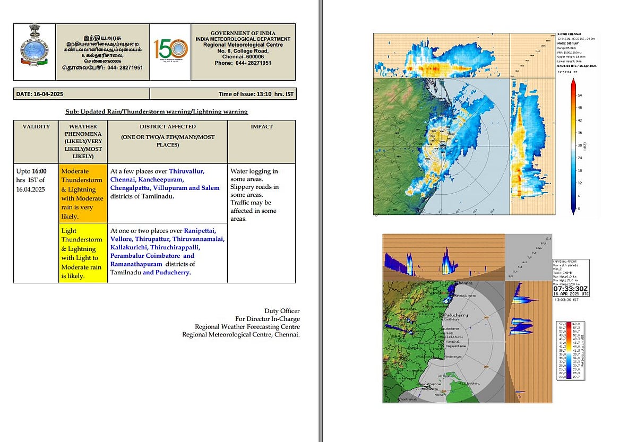Click the 150 years anniversary logo
The width and height of the screenshot is (637, 442).
click(x=170, y=51)
